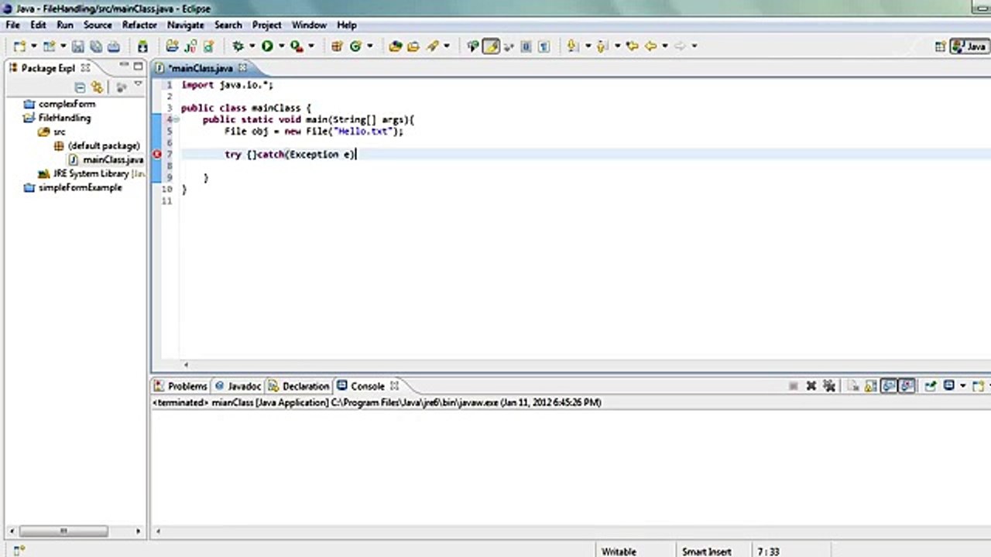Click Remove All Terminated Launches icon
Viewport: 991px width, 557px height.
coord(829,385)
